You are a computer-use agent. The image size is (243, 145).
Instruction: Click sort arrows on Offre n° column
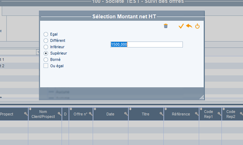(71, 109)
